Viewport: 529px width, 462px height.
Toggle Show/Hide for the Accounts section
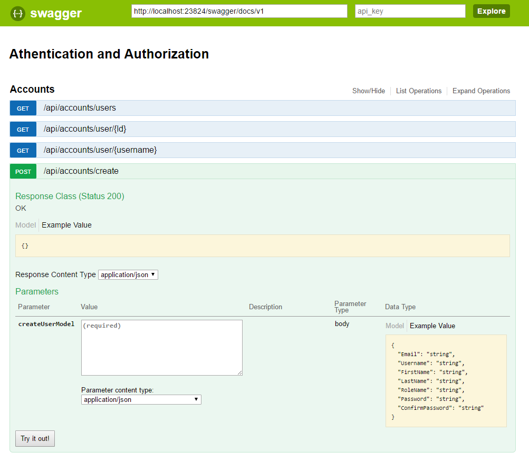click(x=368, y=91)
